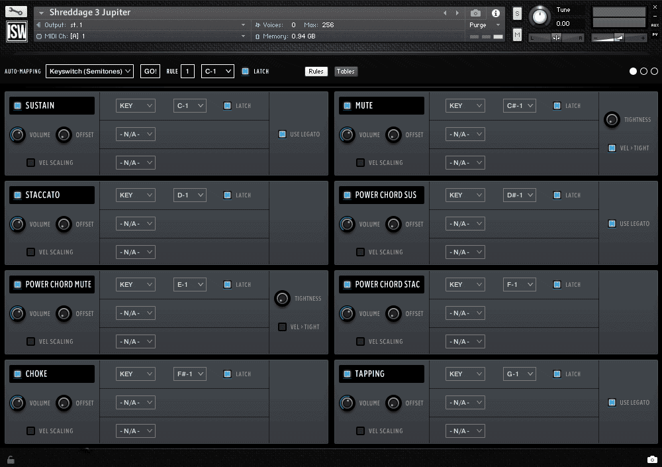Select the second page dot
This screenshot has width=662, height=467.
[643, 72]
